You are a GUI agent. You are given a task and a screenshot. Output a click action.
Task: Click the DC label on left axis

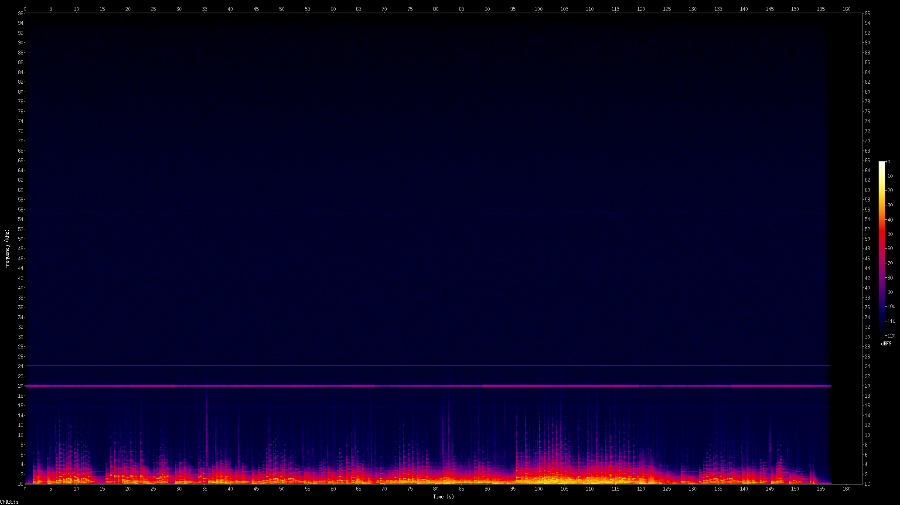pos(20,484)
